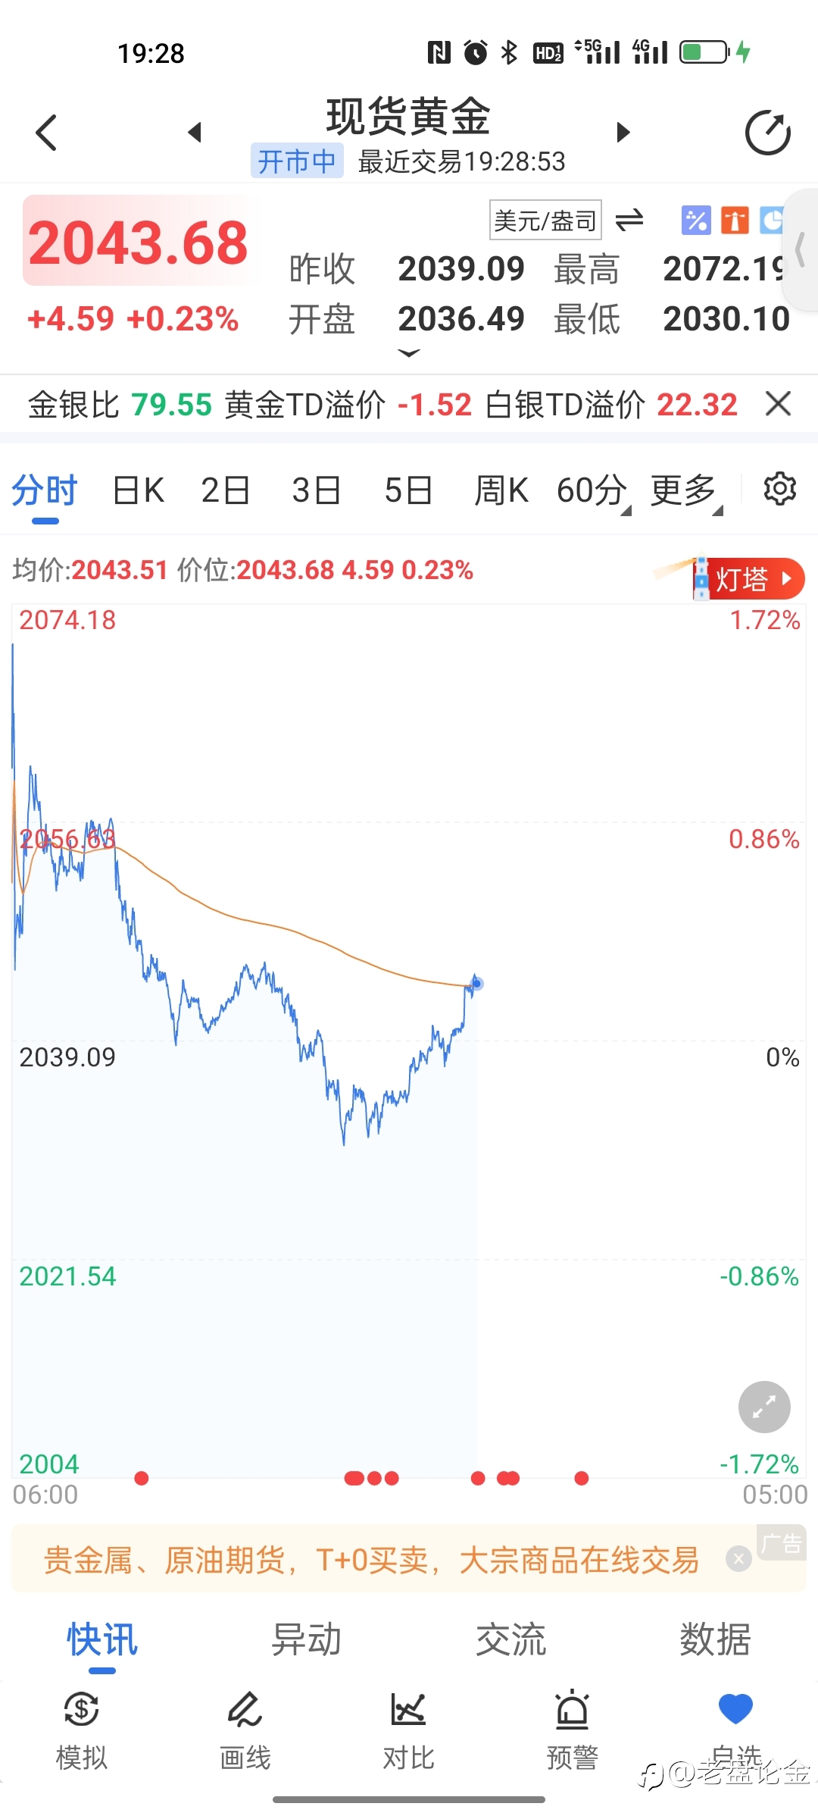The width and height of the screenshot is (818, 1819).
Task: Close the 金银比 info bar
Action: 778,404
